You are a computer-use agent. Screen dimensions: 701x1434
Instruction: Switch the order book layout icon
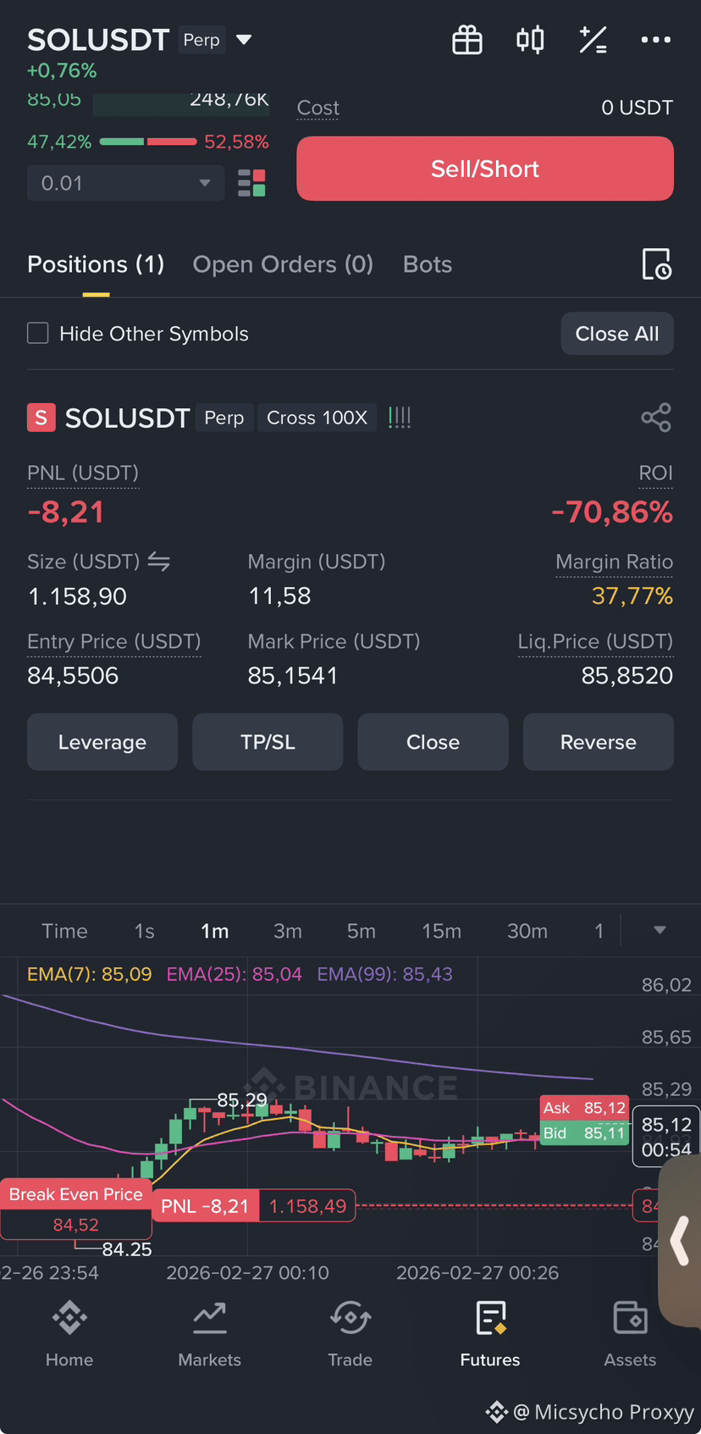pos(251,183)
